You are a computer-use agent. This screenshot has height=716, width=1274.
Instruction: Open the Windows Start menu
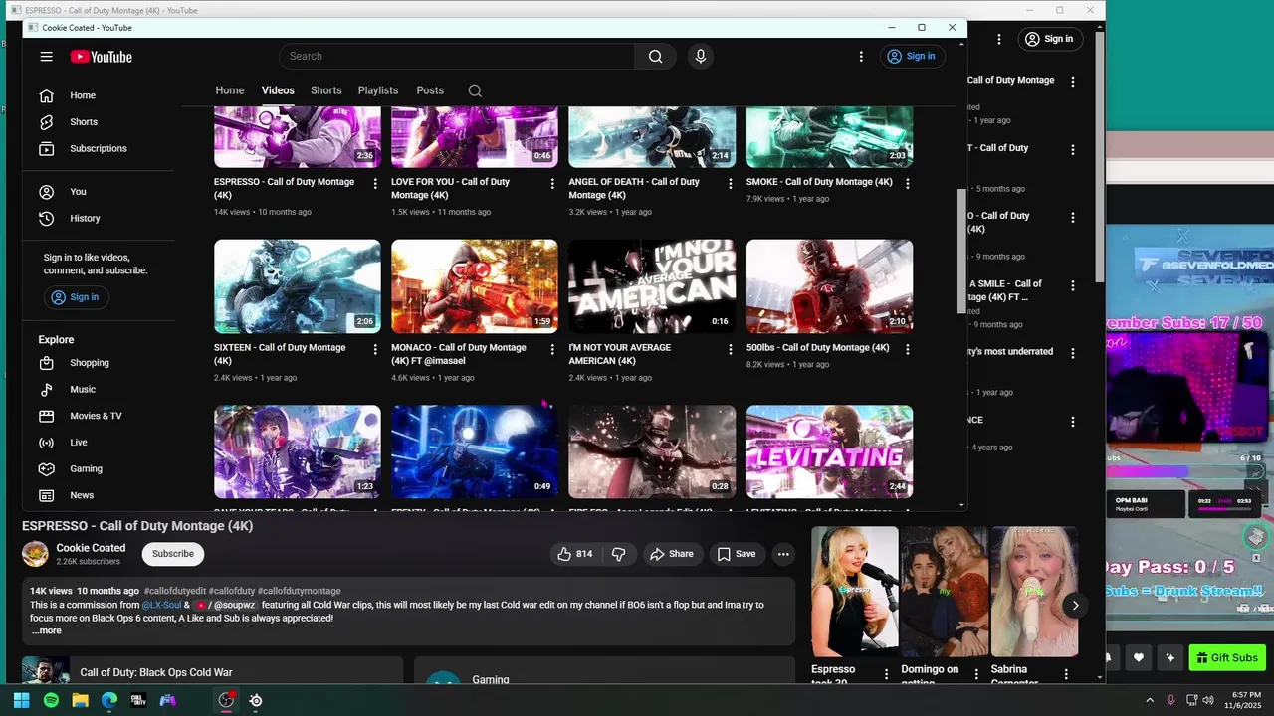[21, 700]
